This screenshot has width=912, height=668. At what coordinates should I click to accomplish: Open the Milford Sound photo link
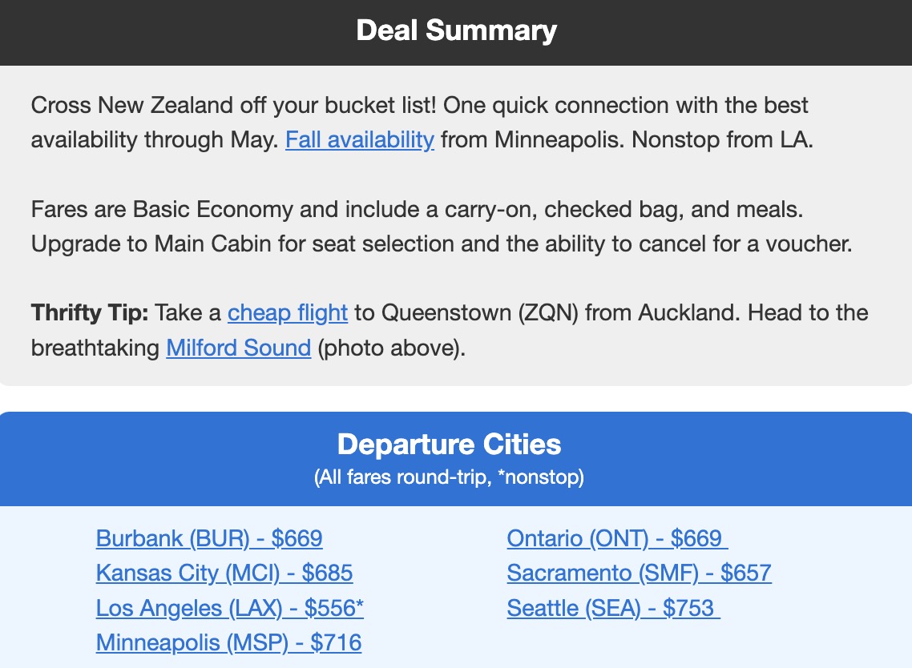[x=238, y=348]
